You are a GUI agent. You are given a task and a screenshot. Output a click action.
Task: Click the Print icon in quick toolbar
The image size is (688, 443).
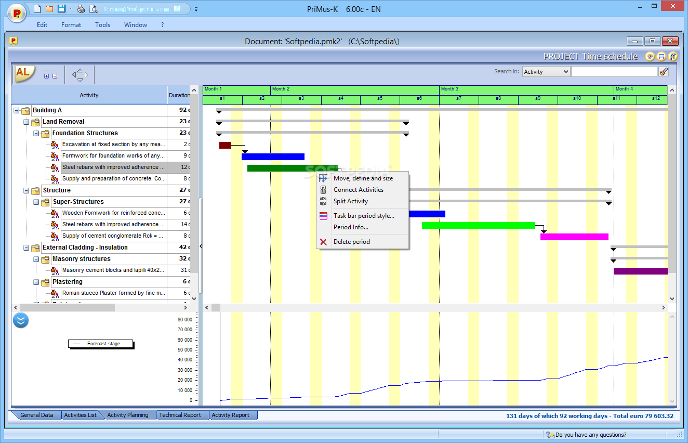81,9
